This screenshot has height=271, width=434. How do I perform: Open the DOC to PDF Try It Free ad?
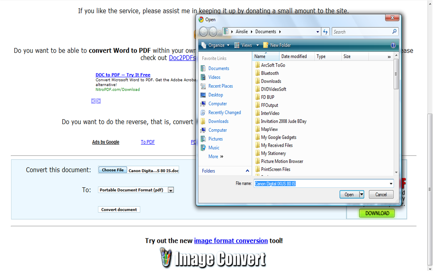click(123, 75)
